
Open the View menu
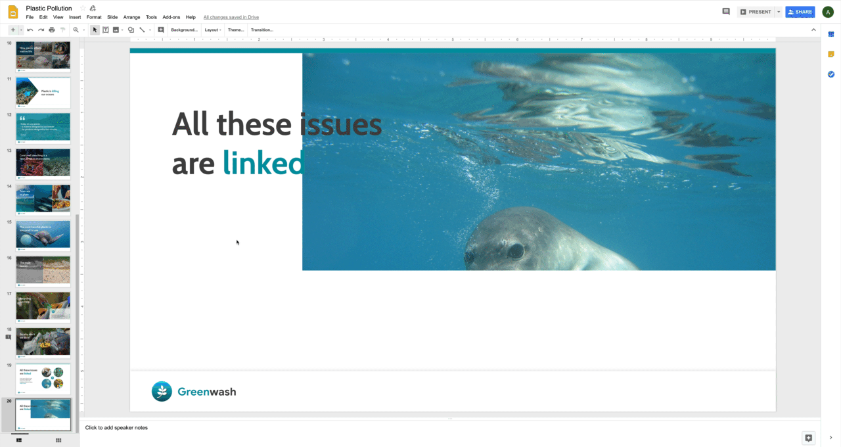[58, 17]
